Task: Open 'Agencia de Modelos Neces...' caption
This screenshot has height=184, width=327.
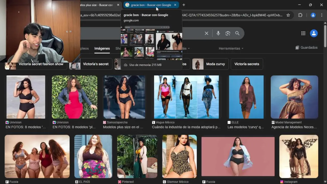Action: click(x=294, y=127)
